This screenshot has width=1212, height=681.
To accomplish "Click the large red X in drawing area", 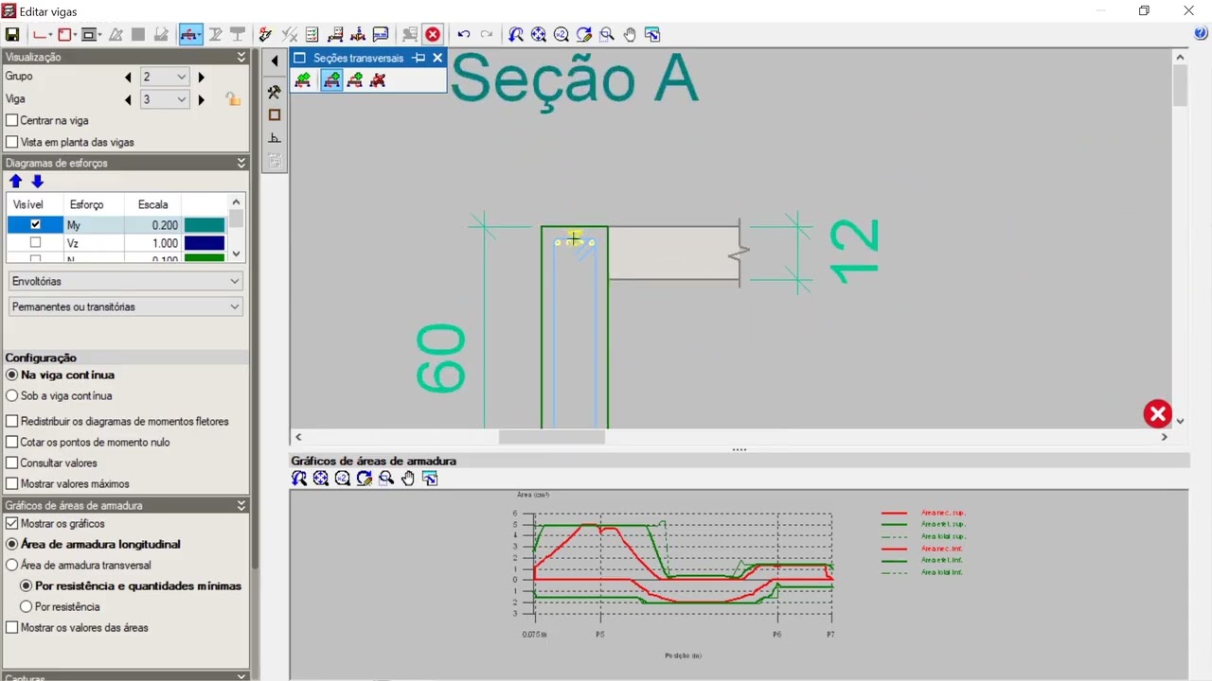I will click(1157, 413).
